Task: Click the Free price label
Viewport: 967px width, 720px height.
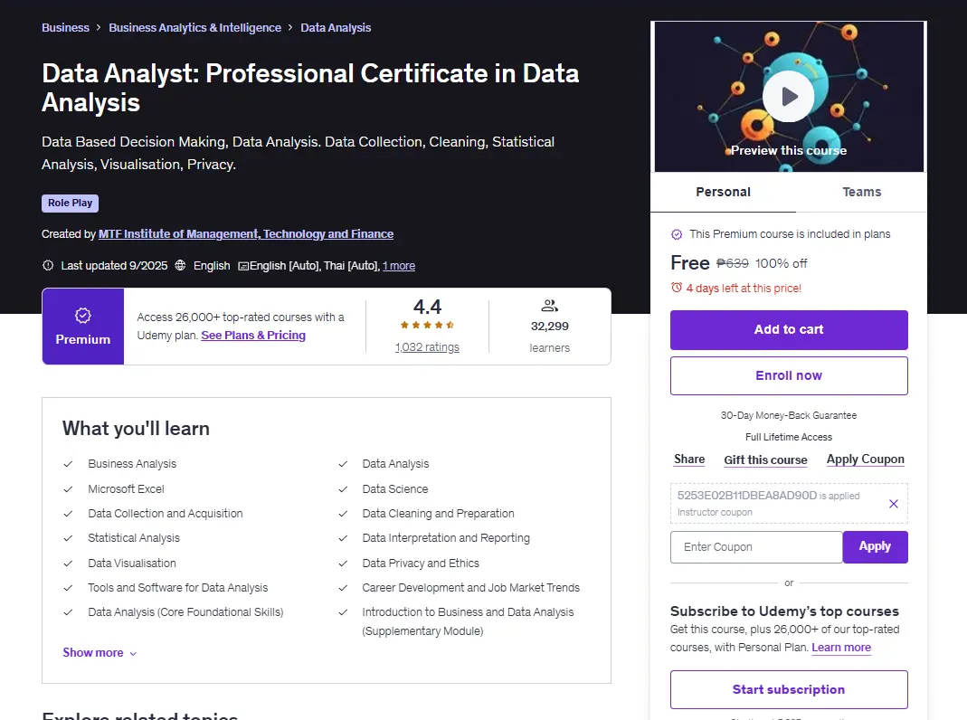Action: pos(690,263)
